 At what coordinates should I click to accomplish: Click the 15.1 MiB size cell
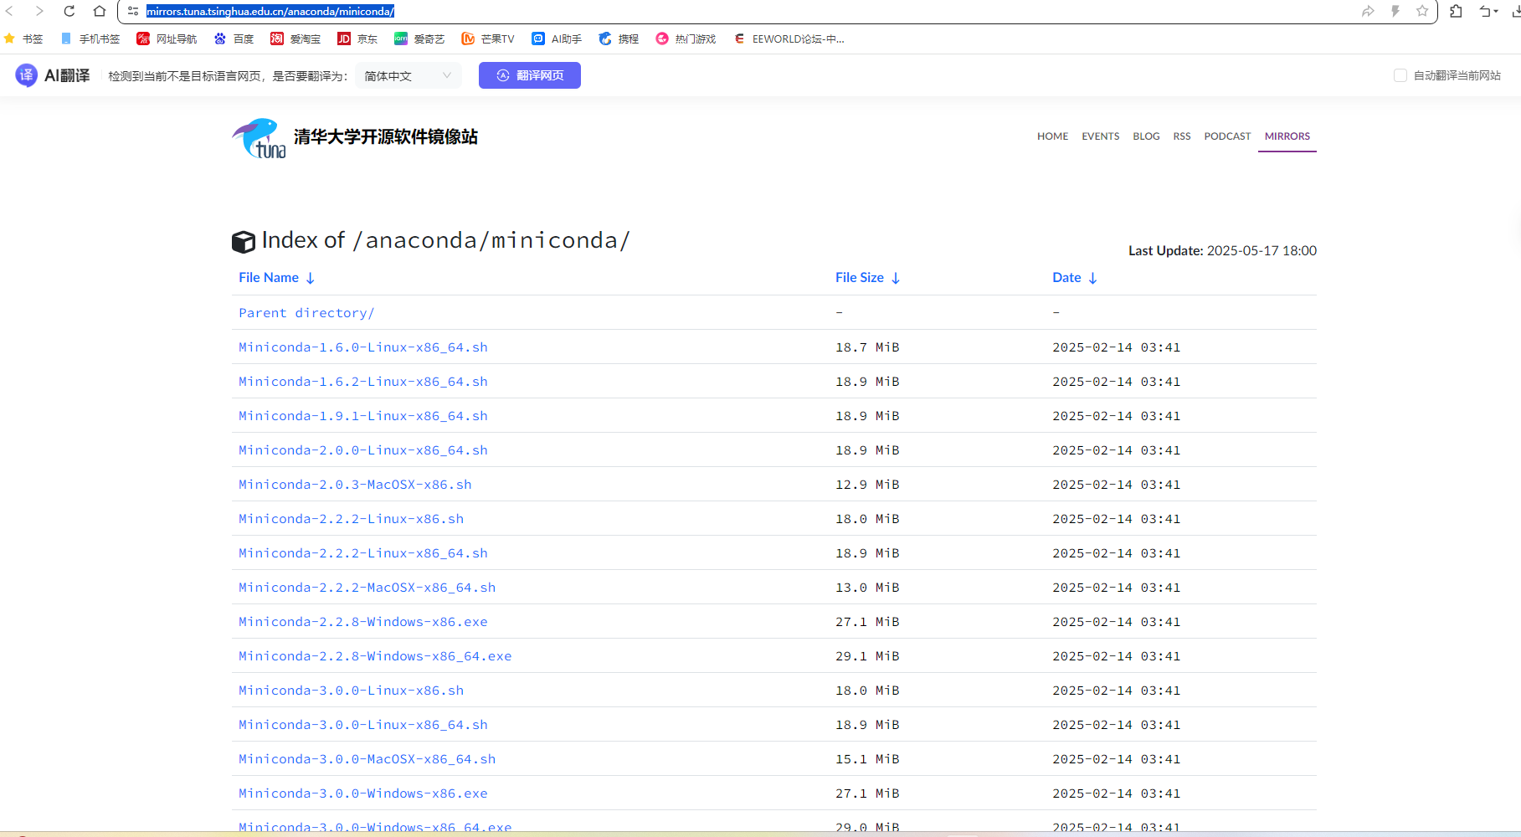coord(867,759)
